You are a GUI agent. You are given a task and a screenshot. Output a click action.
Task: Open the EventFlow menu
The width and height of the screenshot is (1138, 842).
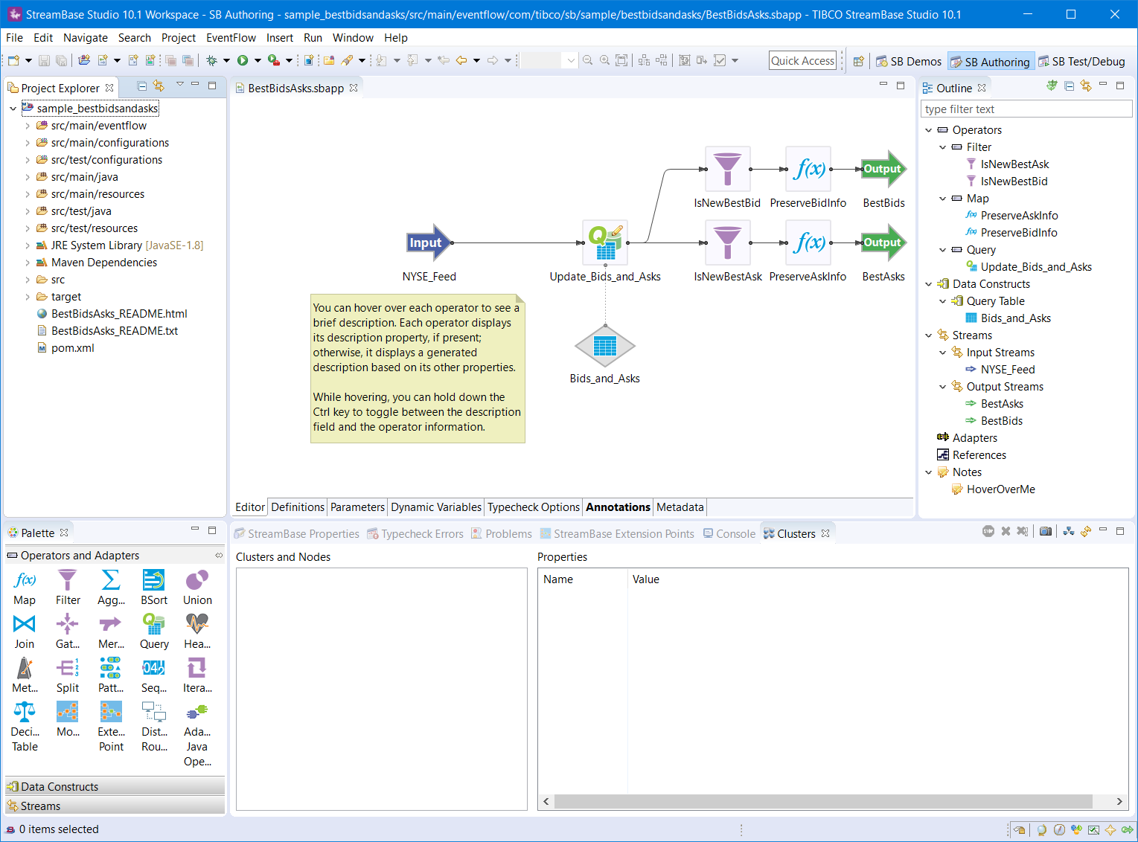point(231,38)
